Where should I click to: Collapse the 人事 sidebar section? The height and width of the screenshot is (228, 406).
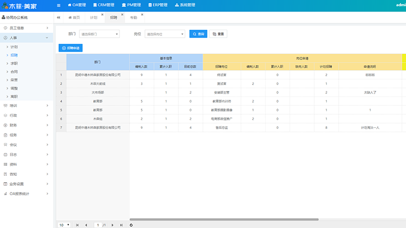[x=26, y=38]
